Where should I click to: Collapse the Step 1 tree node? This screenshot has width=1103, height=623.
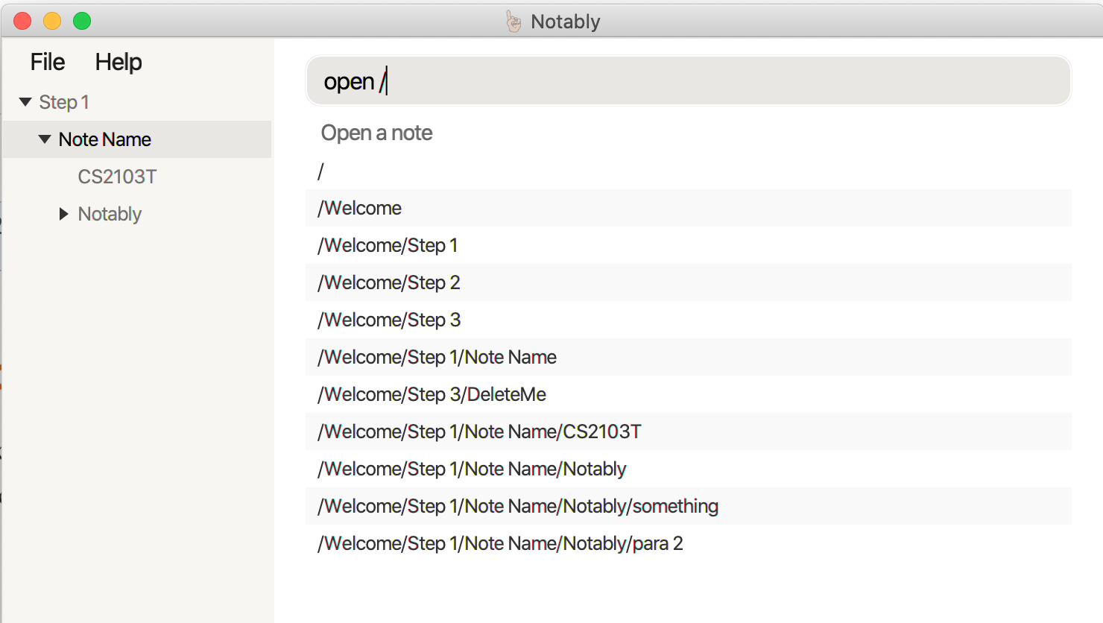click(25, 102)
